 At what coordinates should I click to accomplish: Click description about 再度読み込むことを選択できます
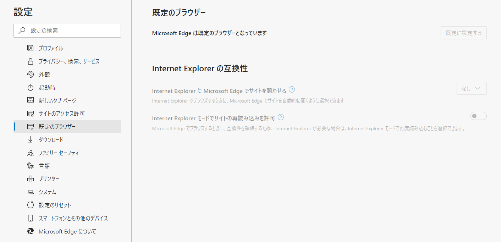click(309, 128)
